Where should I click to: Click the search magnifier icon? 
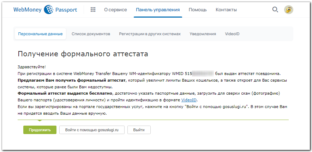[x=275, y=9]
